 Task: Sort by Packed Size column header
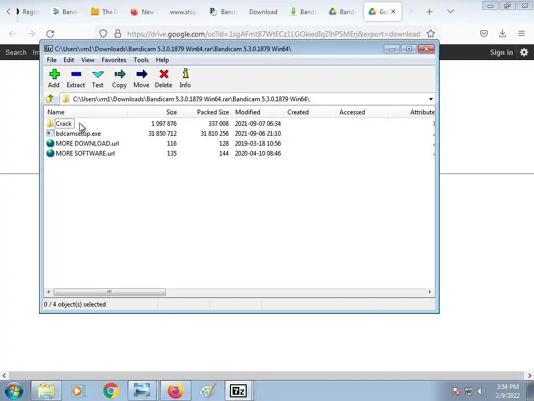pos(205,112)
